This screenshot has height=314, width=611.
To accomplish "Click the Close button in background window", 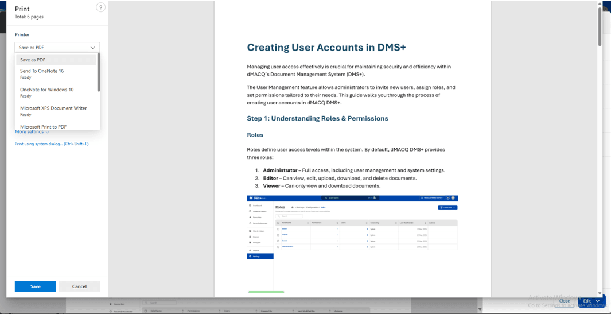I will 564,301.
